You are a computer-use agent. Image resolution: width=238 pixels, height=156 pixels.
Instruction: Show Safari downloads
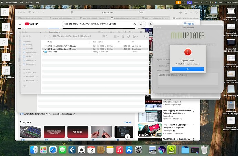[x=180, y=12]
